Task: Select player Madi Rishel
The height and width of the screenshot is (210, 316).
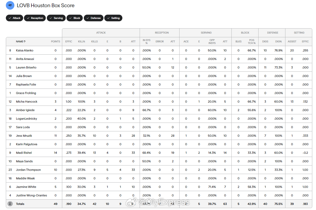Action: (x=24, y=153)
